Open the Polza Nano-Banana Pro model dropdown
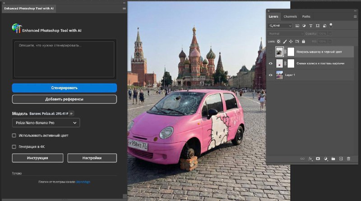The height and width of the screenshot is (201, 361). tap(46, 123)
